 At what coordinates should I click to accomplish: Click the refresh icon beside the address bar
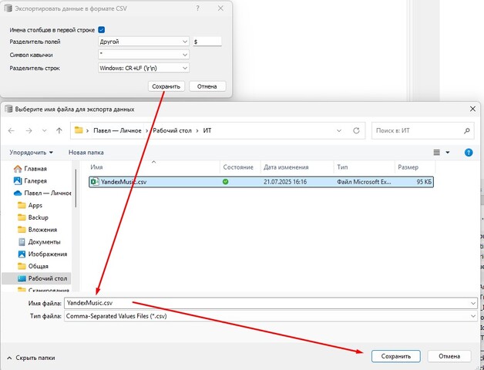358,131
